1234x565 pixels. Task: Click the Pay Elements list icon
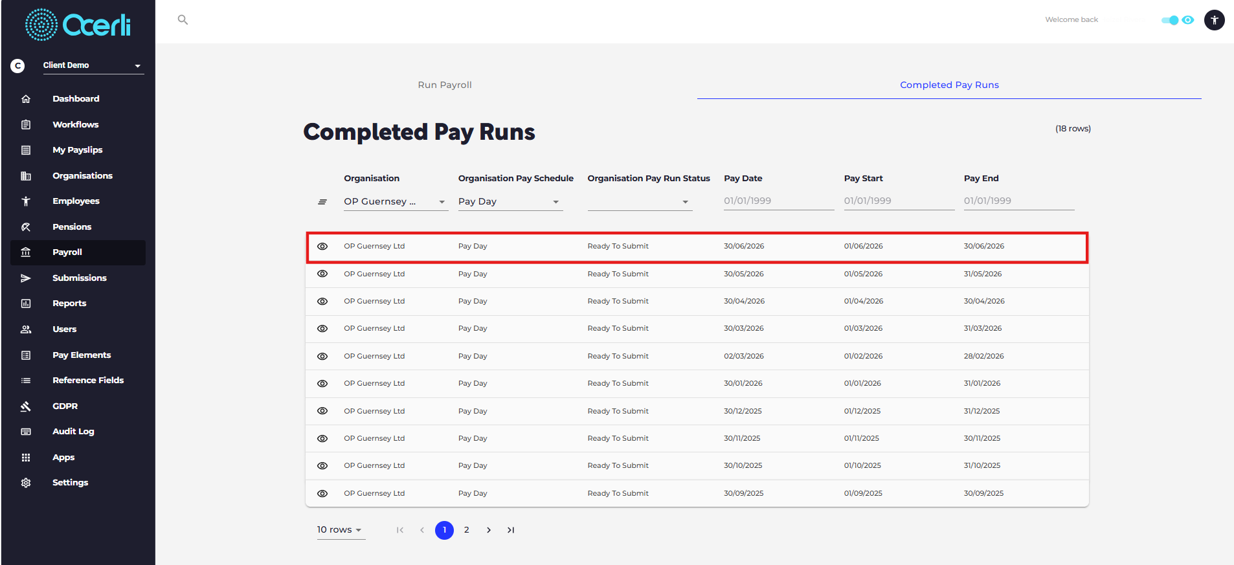pos(26,355)
